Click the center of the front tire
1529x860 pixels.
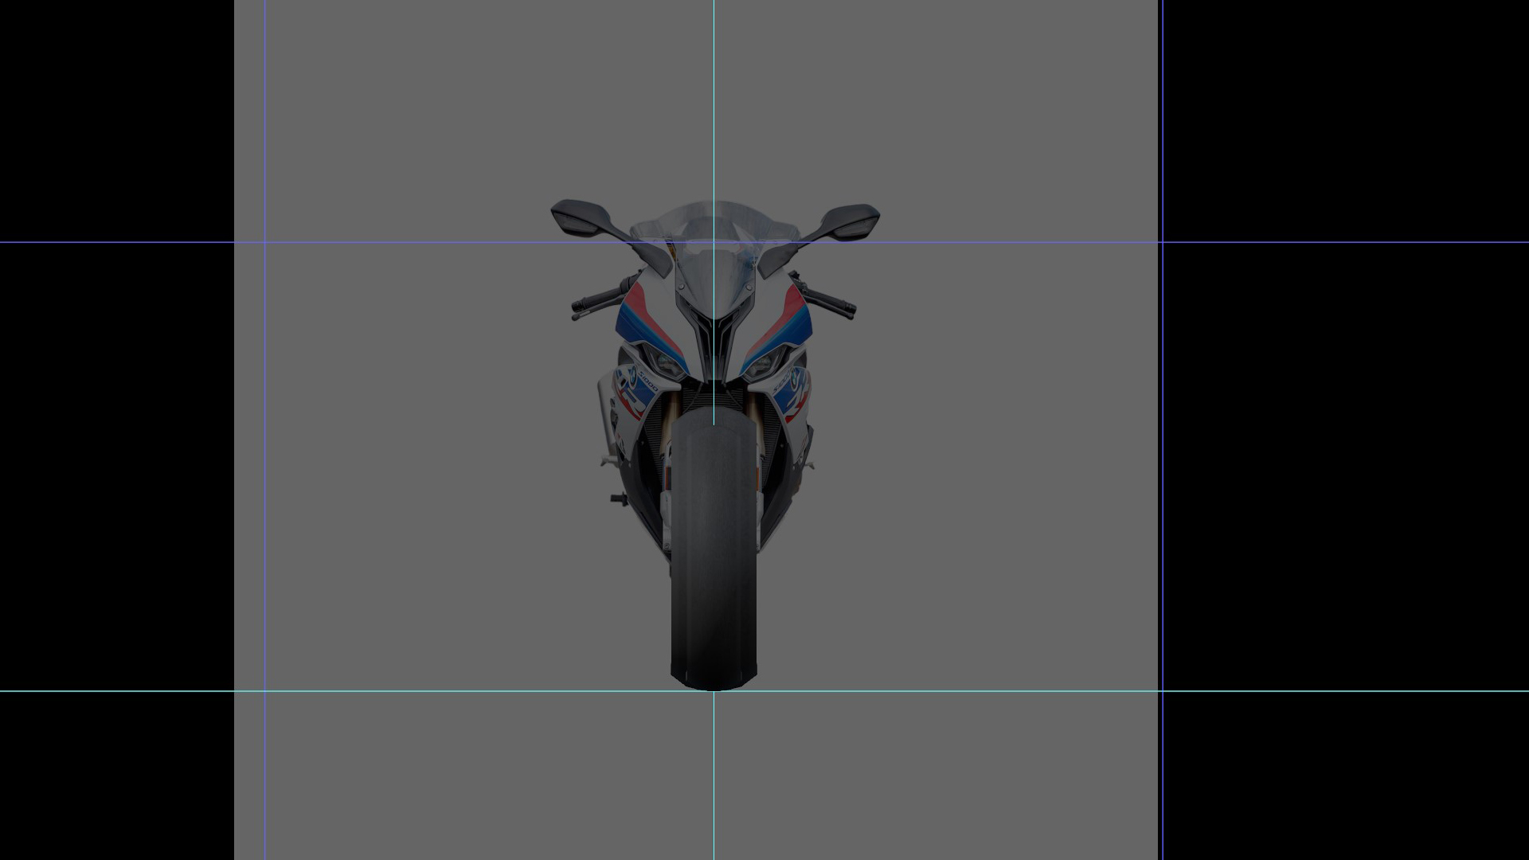click(714, 549)
